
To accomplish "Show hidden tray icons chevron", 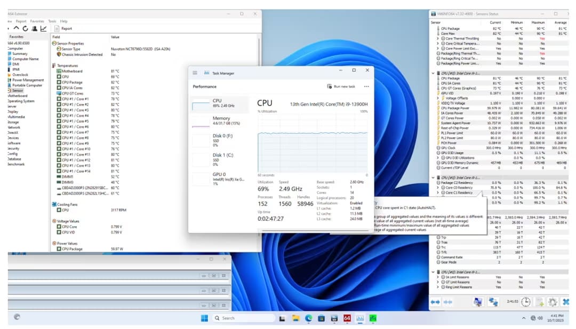I will pyautogui.click(x=524, y=318).
